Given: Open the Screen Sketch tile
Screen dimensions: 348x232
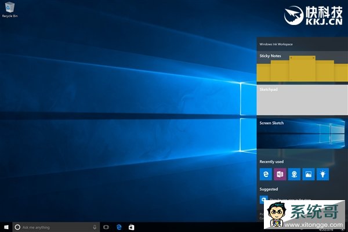Looking at the screenshot, I should (302, 133).
